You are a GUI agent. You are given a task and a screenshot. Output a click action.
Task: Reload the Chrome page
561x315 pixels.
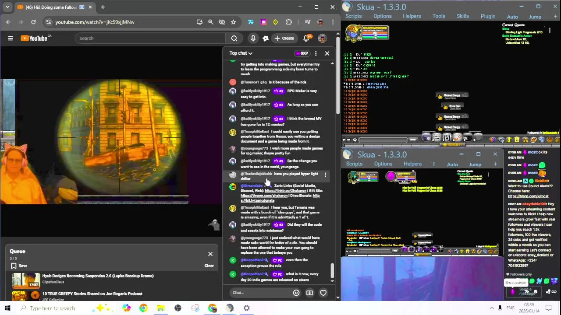click(x=33, y=22)
